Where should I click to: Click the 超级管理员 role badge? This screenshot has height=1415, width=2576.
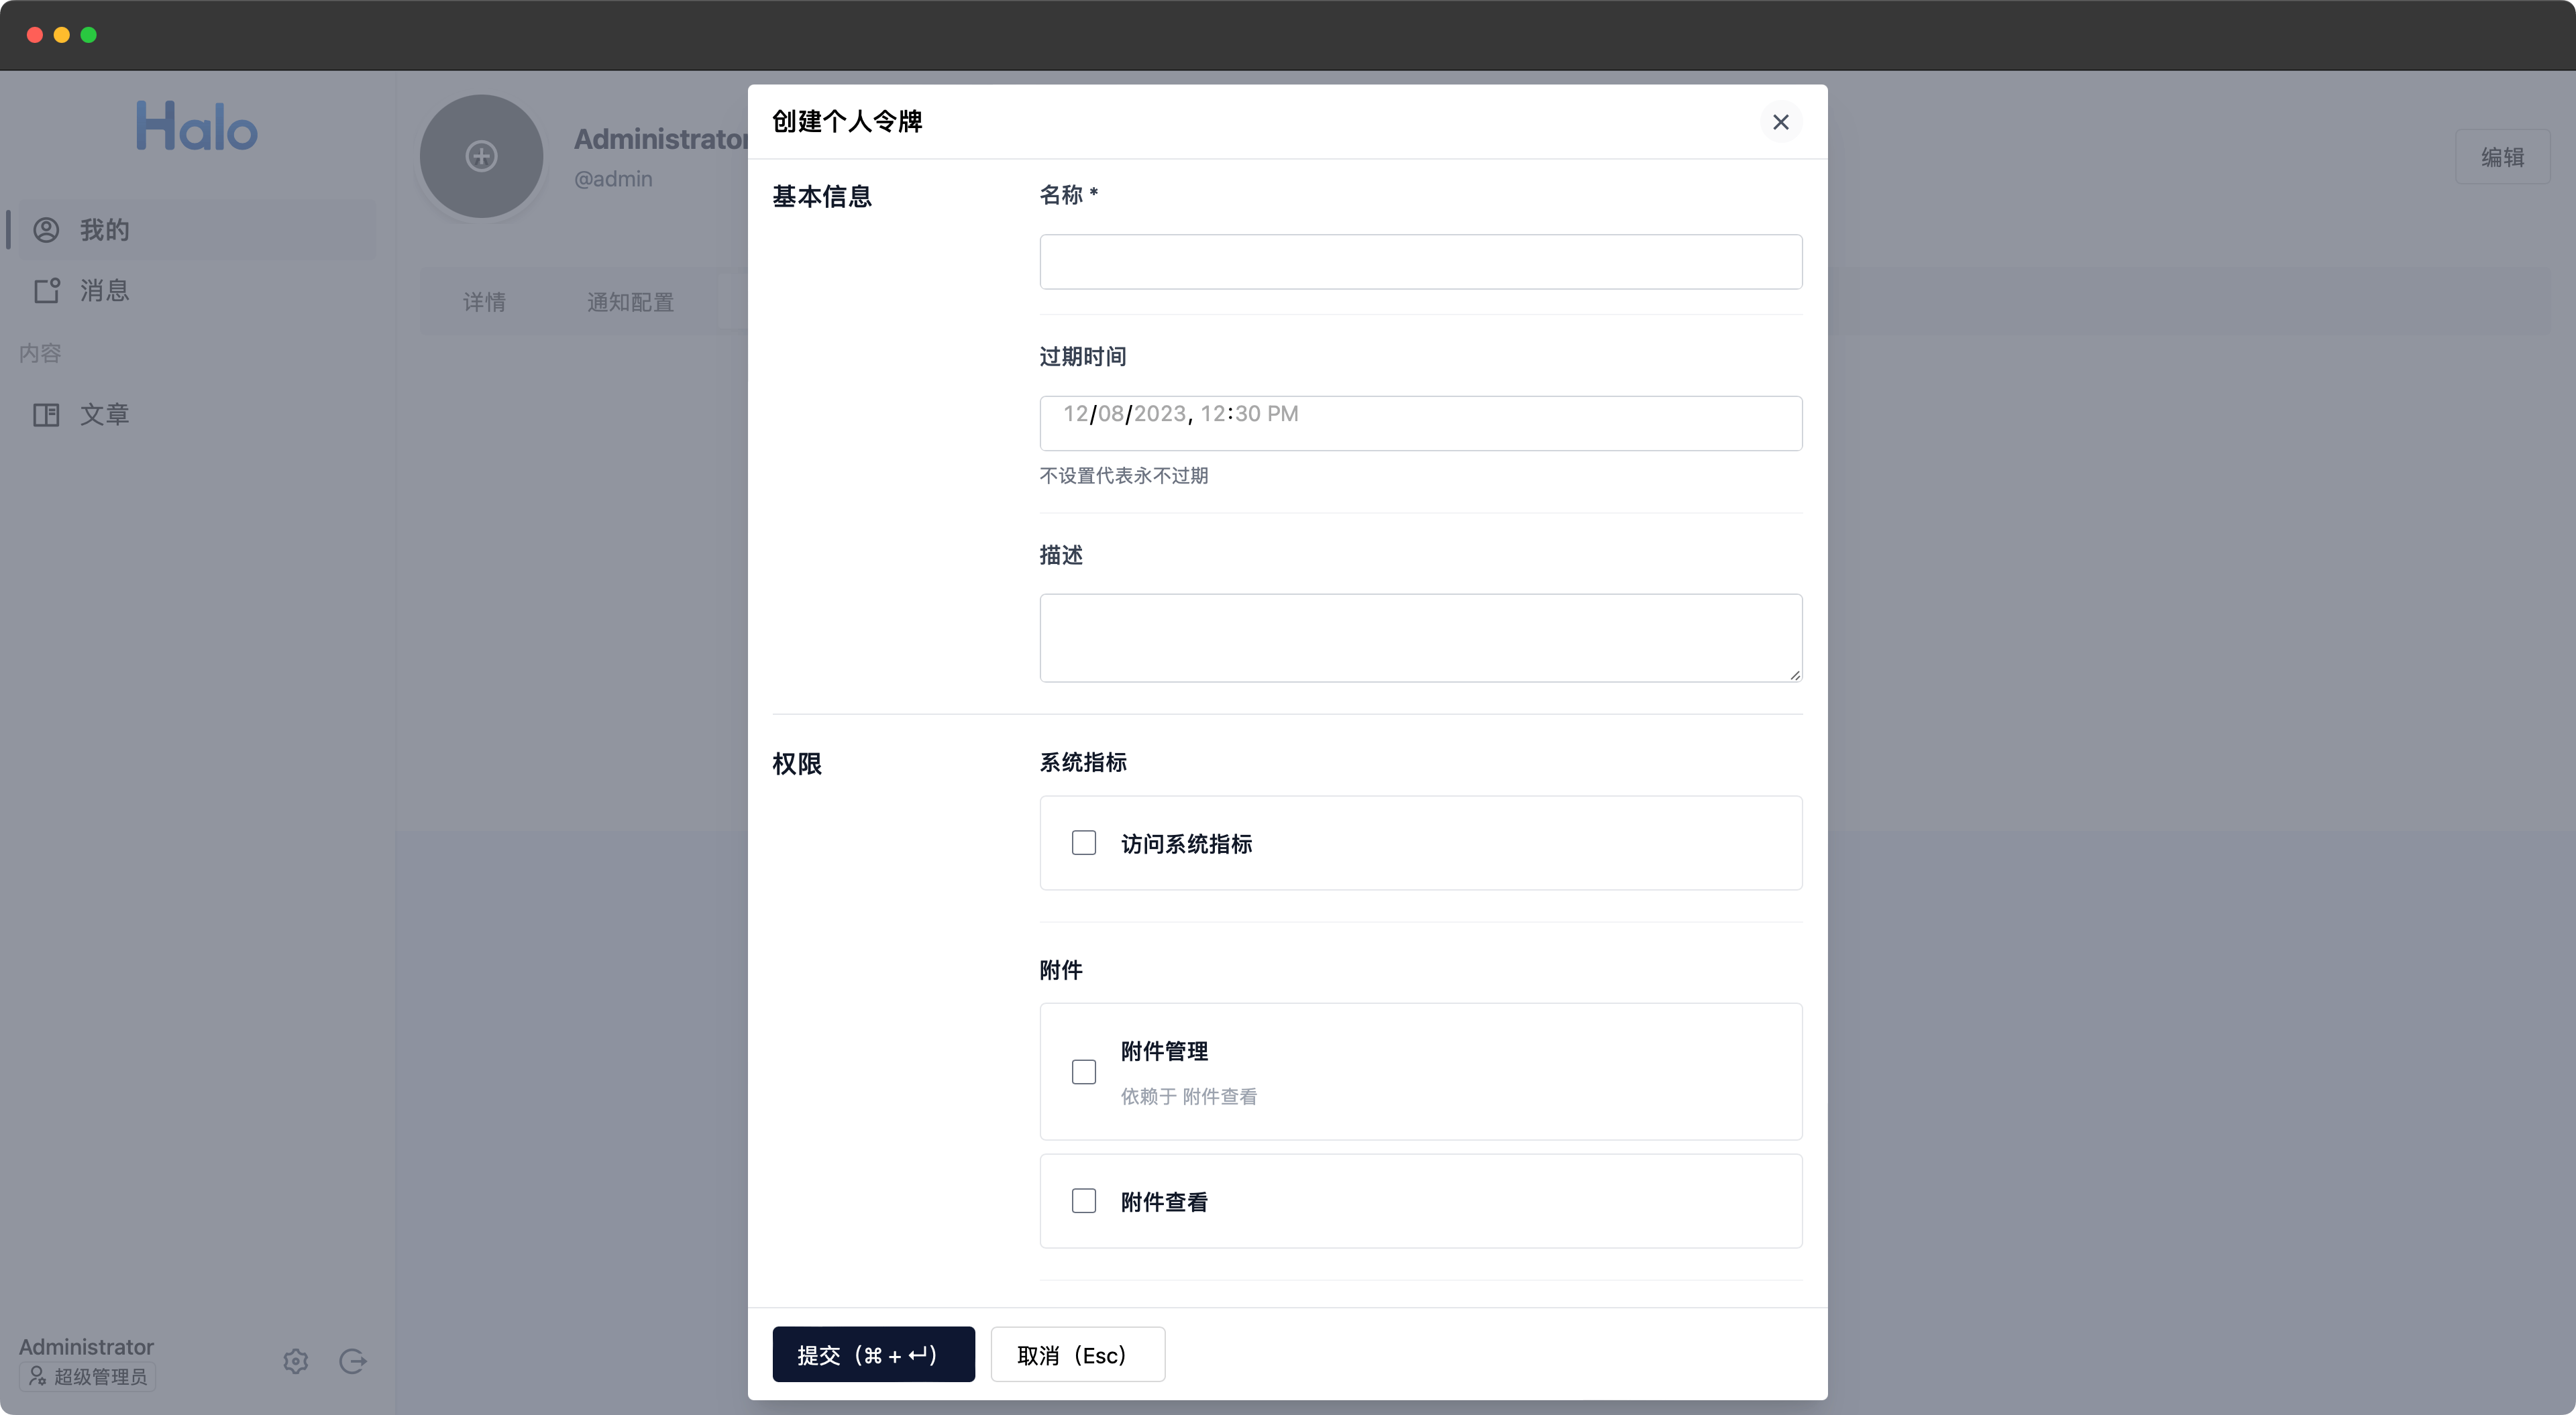click(x=88, y=1377)
